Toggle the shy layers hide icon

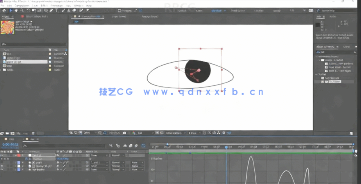(x=125, y=146)
